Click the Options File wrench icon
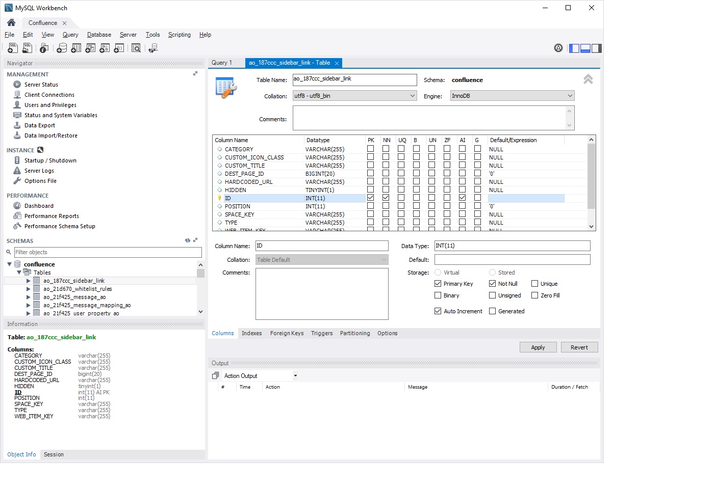 click(x=17, y=181)
